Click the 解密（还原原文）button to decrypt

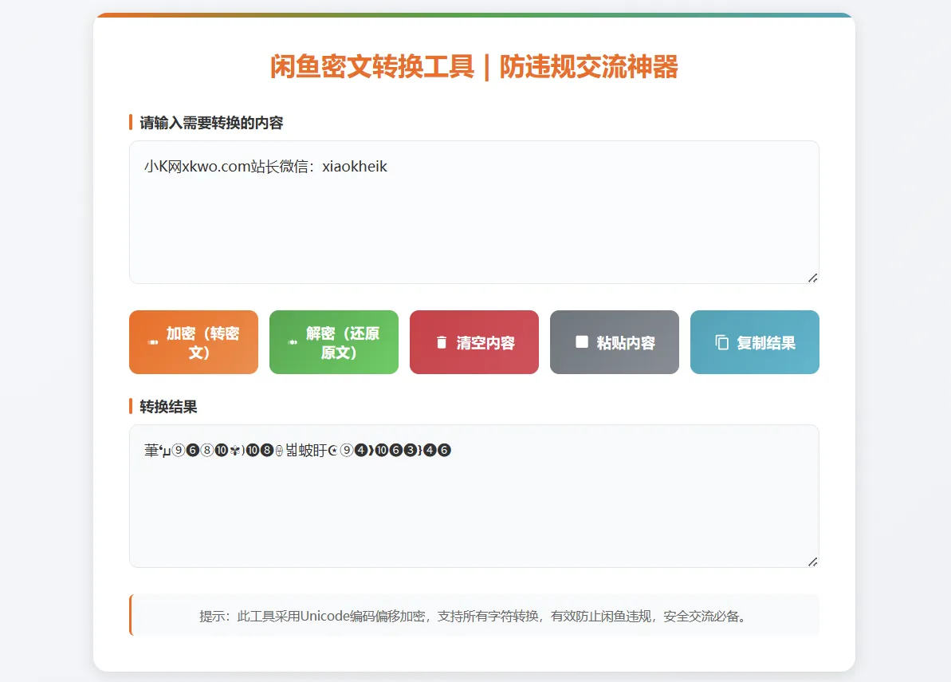coord(333,342)
